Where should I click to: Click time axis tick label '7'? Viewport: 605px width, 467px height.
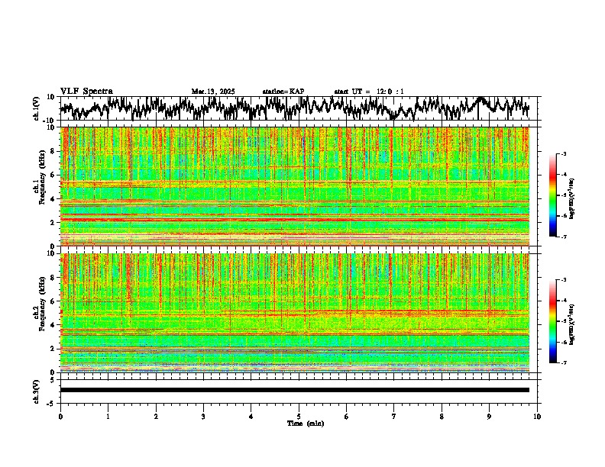pos(394,417)
